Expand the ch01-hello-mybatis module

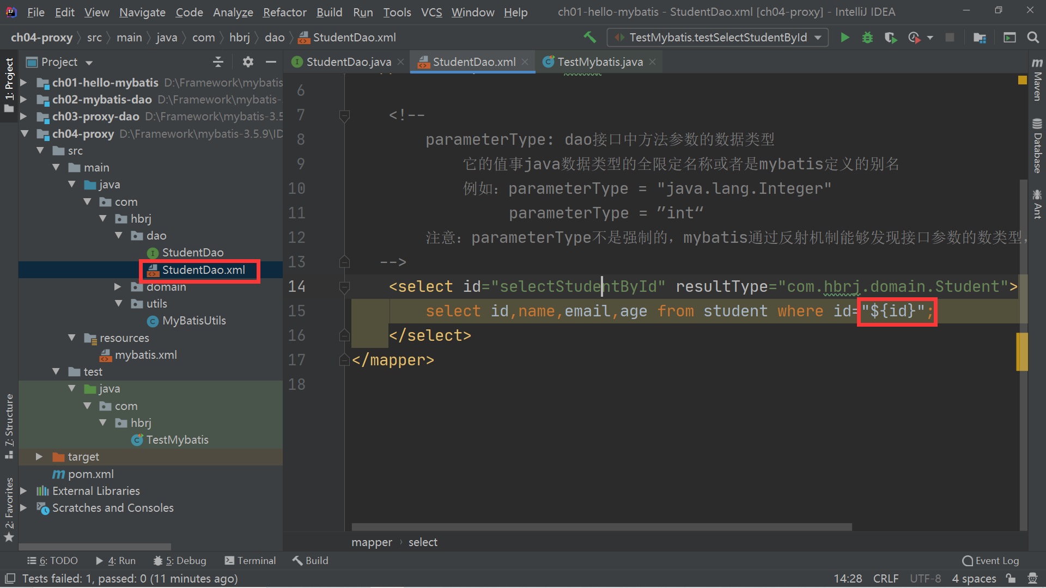(x=23, y=83)
